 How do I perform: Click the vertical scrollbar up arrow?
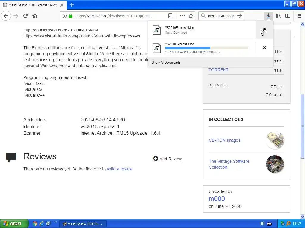[x=303, y=24]
